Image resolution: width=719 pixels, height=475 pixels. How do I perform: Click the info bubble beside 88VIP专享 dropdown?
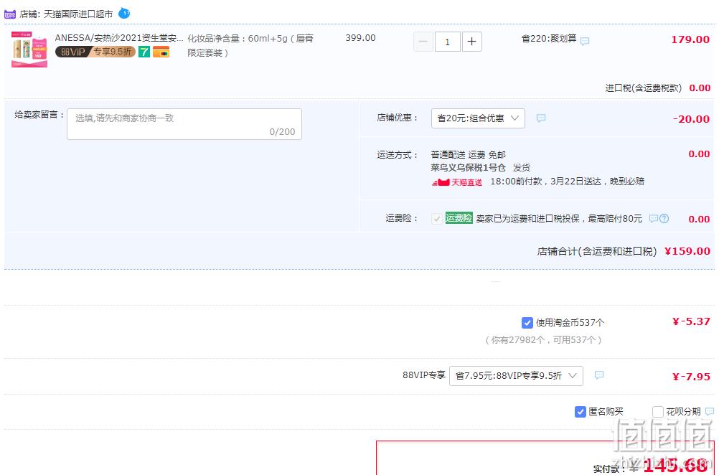pos(599,375)
